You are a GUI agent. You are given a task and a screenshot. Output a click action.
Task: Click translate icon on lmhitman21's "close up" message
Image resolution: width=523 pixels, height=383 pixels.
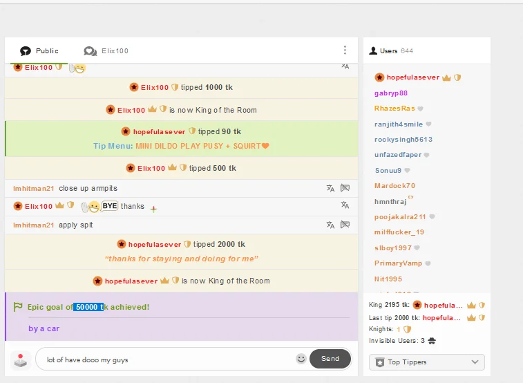330,188
